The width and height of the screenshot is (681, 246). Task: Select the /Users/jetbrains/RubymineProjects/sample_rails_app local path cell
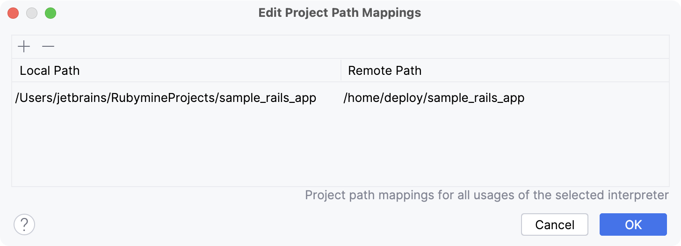click(x=166, y=98)
